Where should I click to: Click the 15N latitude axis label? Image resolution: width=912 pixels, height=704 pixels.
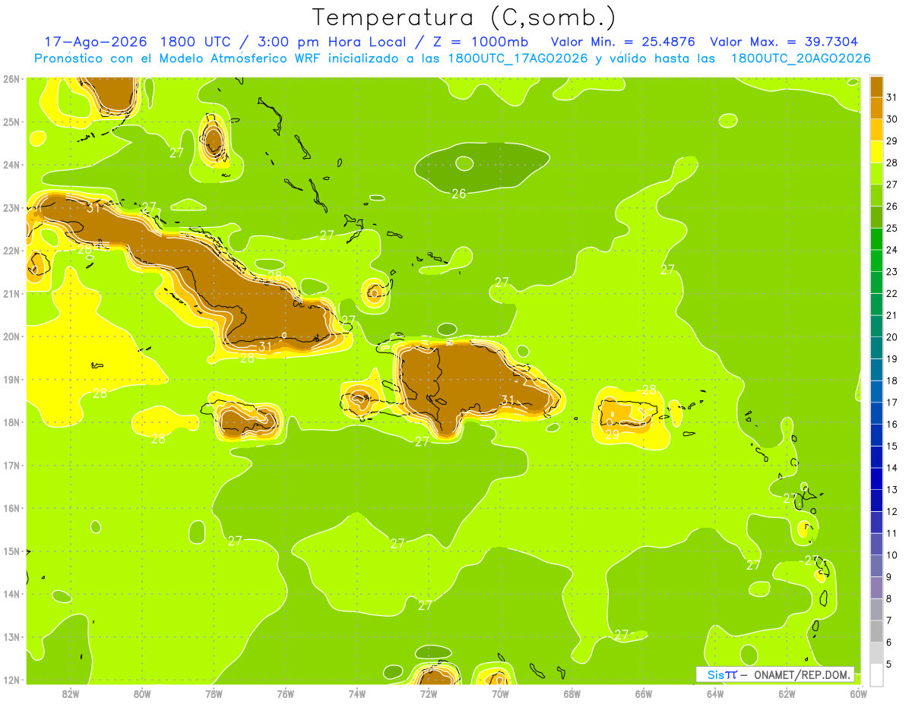click(x=11, y=551)
